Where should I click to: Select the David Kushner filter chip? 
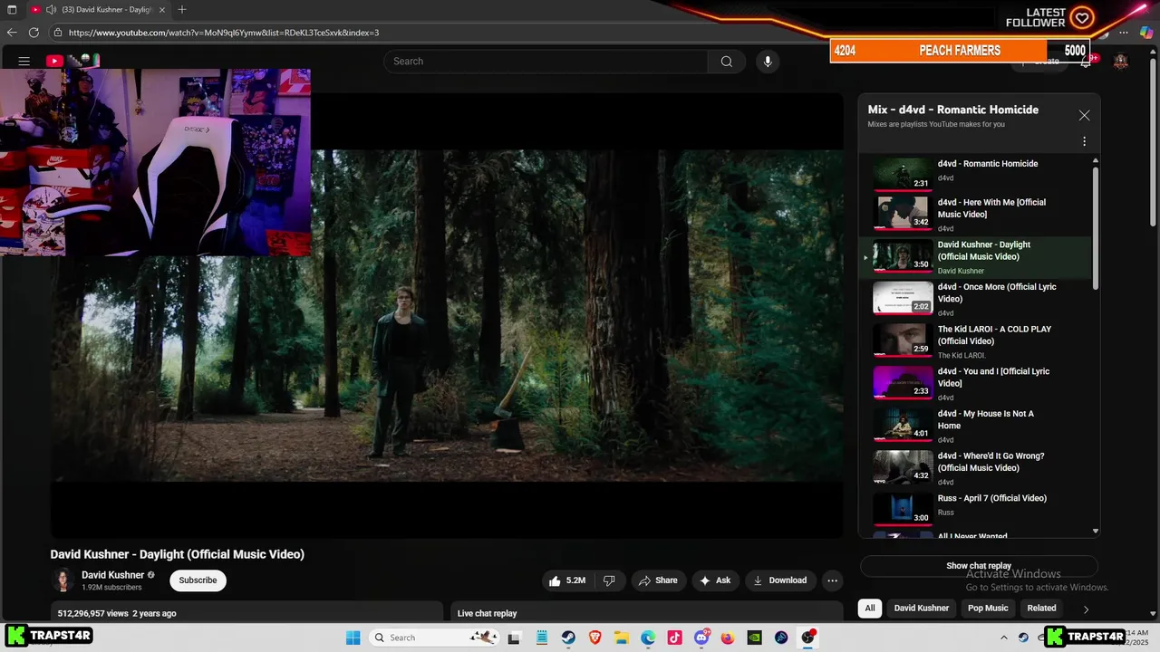pyautogui.click(x=922, y=609)
